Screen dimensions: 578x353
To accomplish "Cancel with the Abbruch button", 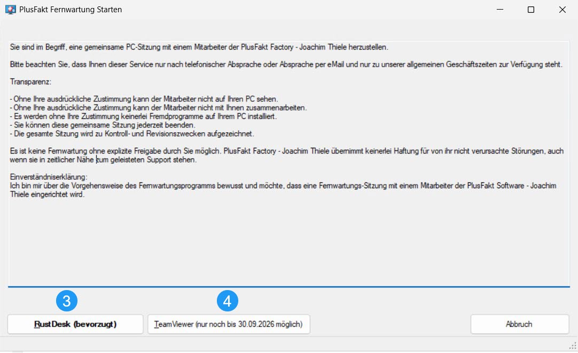I will [519, 324].
